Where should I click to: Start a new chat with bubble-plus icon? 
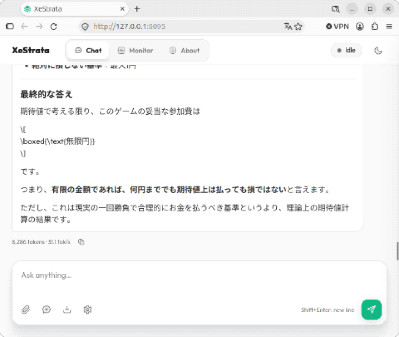tap(46, 310)
